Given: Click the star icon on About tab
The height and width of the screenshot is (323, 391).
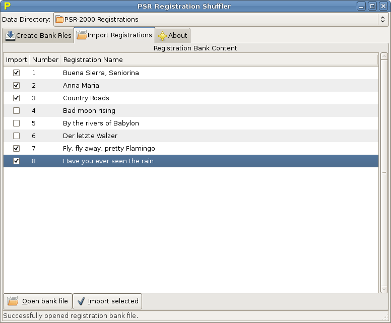Looking at the screenshot, I should (x=162, y=36).
